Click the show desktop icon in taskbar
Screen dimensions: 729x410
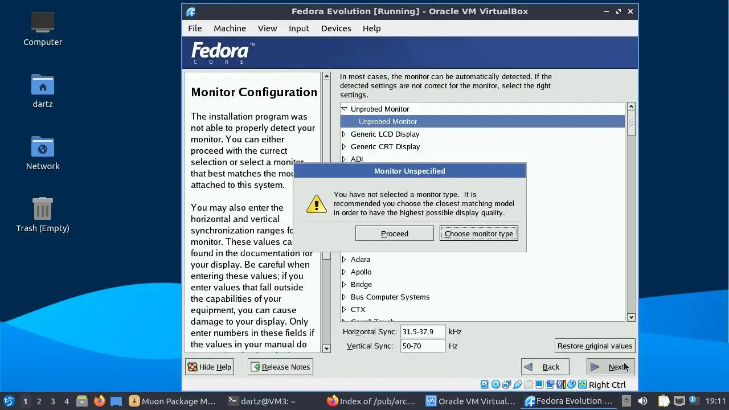point(116,401)
